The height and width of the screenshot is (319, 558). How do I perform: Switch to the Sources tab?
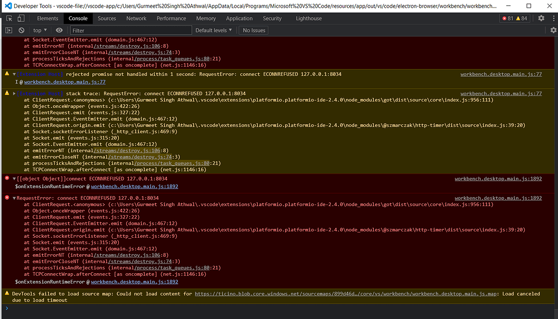point(107,19)
